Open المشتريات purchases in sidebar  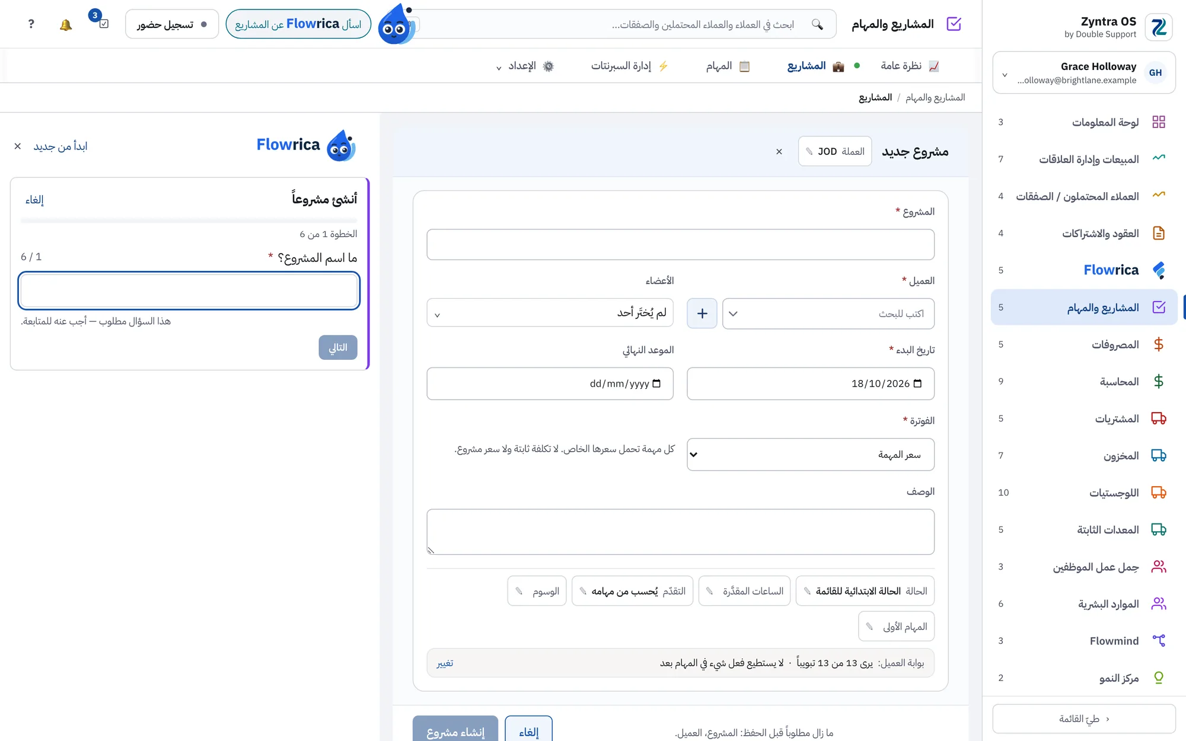click(1083, 419)
